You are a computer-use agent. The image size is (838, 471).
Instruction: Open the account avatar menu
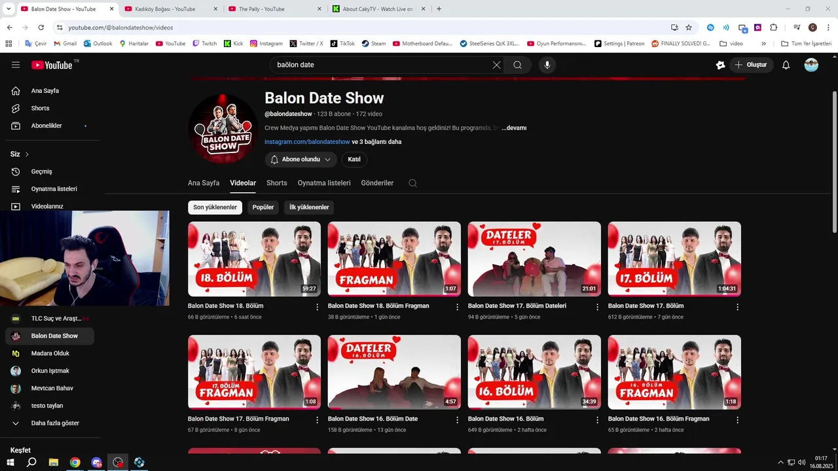click(811, 65)
